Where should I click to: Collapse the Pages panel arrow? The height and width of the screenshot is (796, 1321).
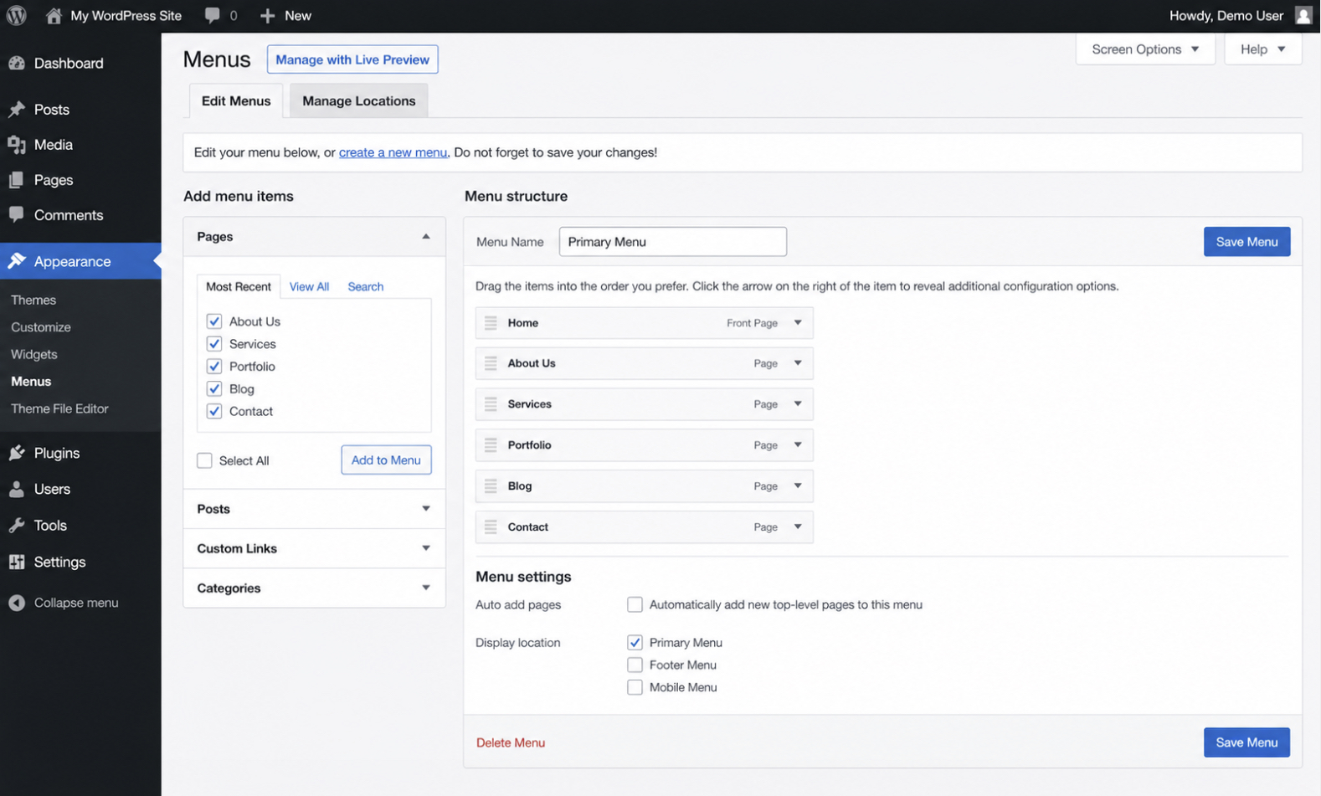426,237
